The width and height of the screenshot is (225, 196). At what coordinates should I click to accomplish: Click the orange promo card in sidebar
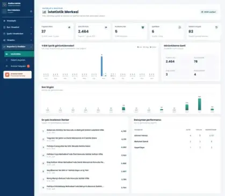(18, 75)
